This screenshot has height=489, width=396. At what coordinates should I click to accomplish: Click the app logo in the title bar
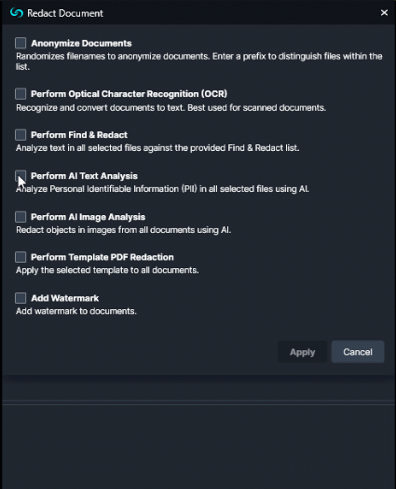(17, 13)
